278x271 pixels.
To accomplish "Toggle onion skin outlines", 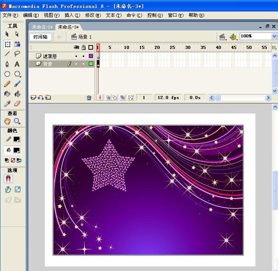I will coord(115,97).
